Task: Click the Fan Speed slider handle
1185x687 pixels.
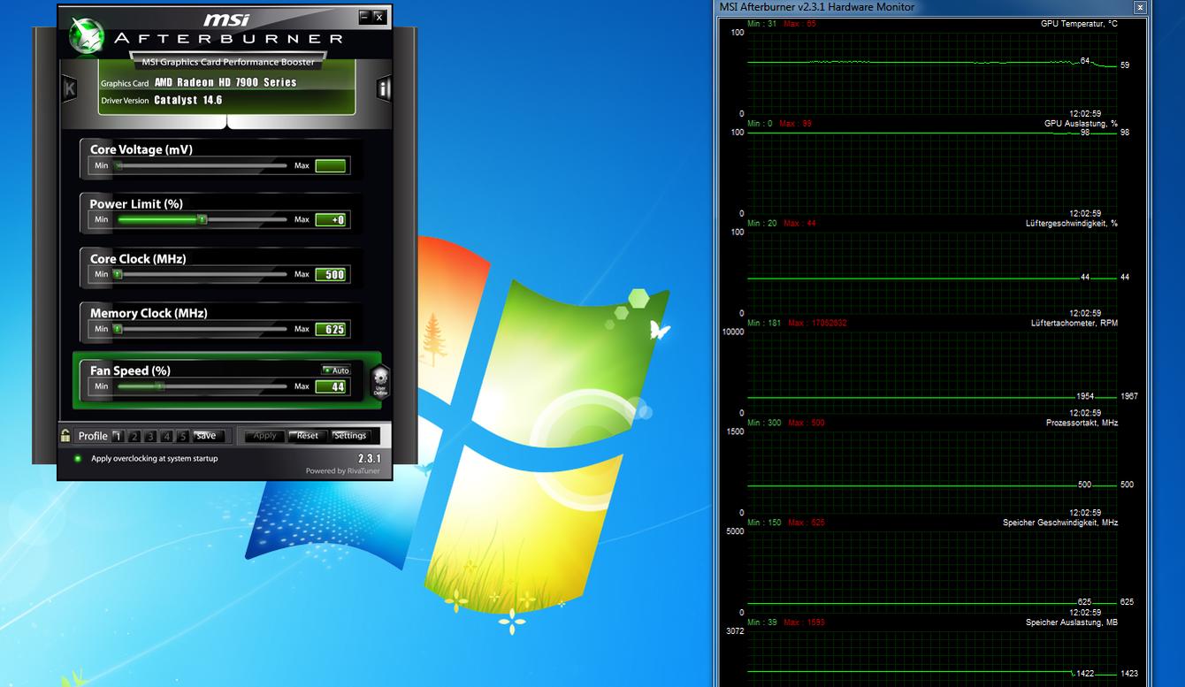Action: [160, 386]
